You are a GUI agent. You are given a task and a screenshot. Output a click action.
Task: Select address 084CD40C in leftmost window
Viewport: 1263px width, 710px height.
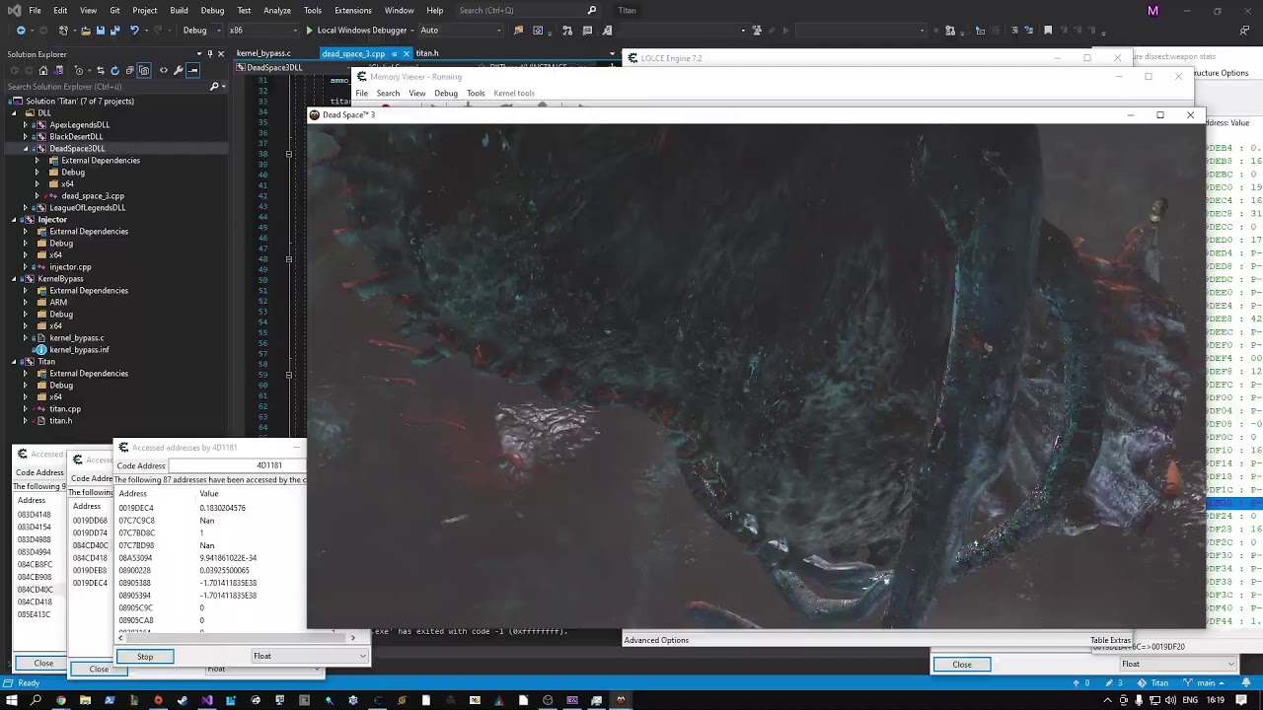pyautogui.click(x=35, y=590)
